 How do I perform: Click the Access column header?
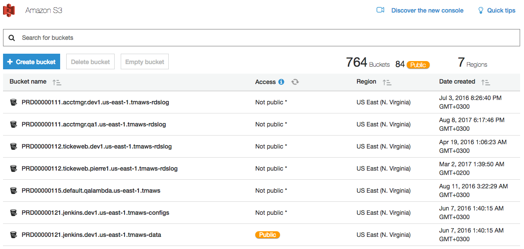[x=265, y=81]
